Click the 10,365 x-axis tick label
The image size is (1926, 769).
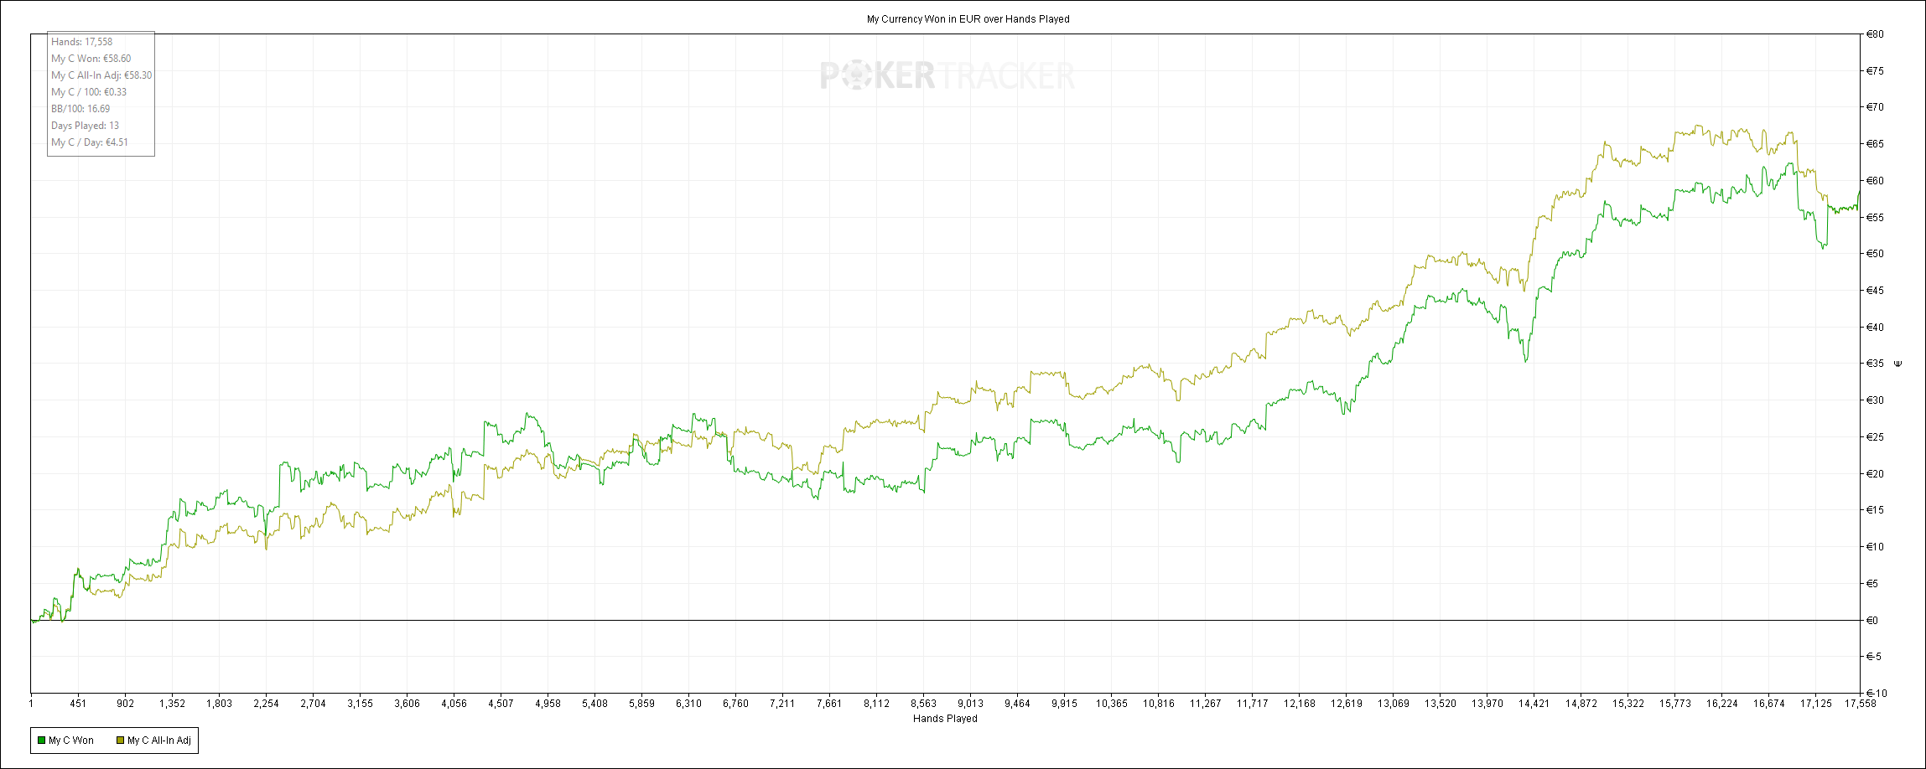[x=1111, y=704]
